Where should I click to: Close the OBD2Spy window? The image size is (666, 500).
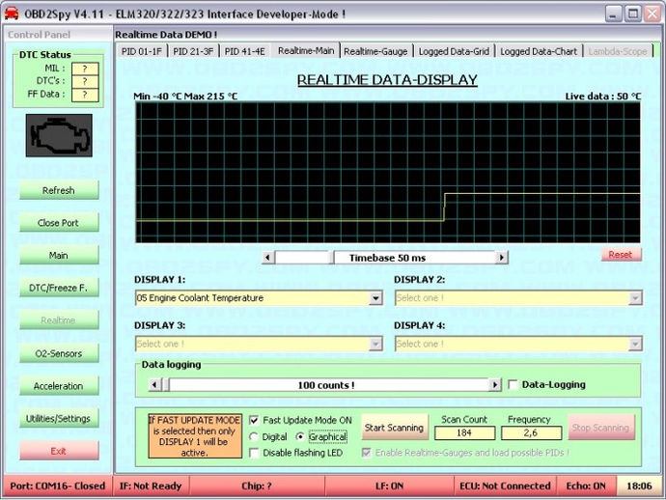click(652, 14)
